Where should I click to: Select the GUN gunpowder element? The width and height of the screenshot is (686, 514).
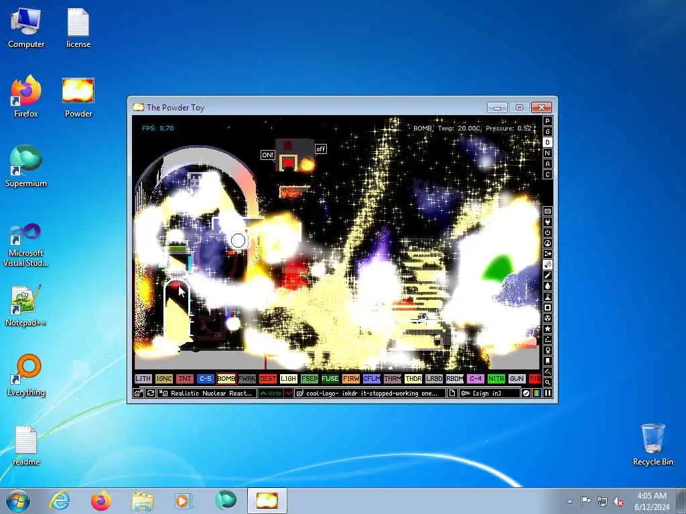pos(517,379)
